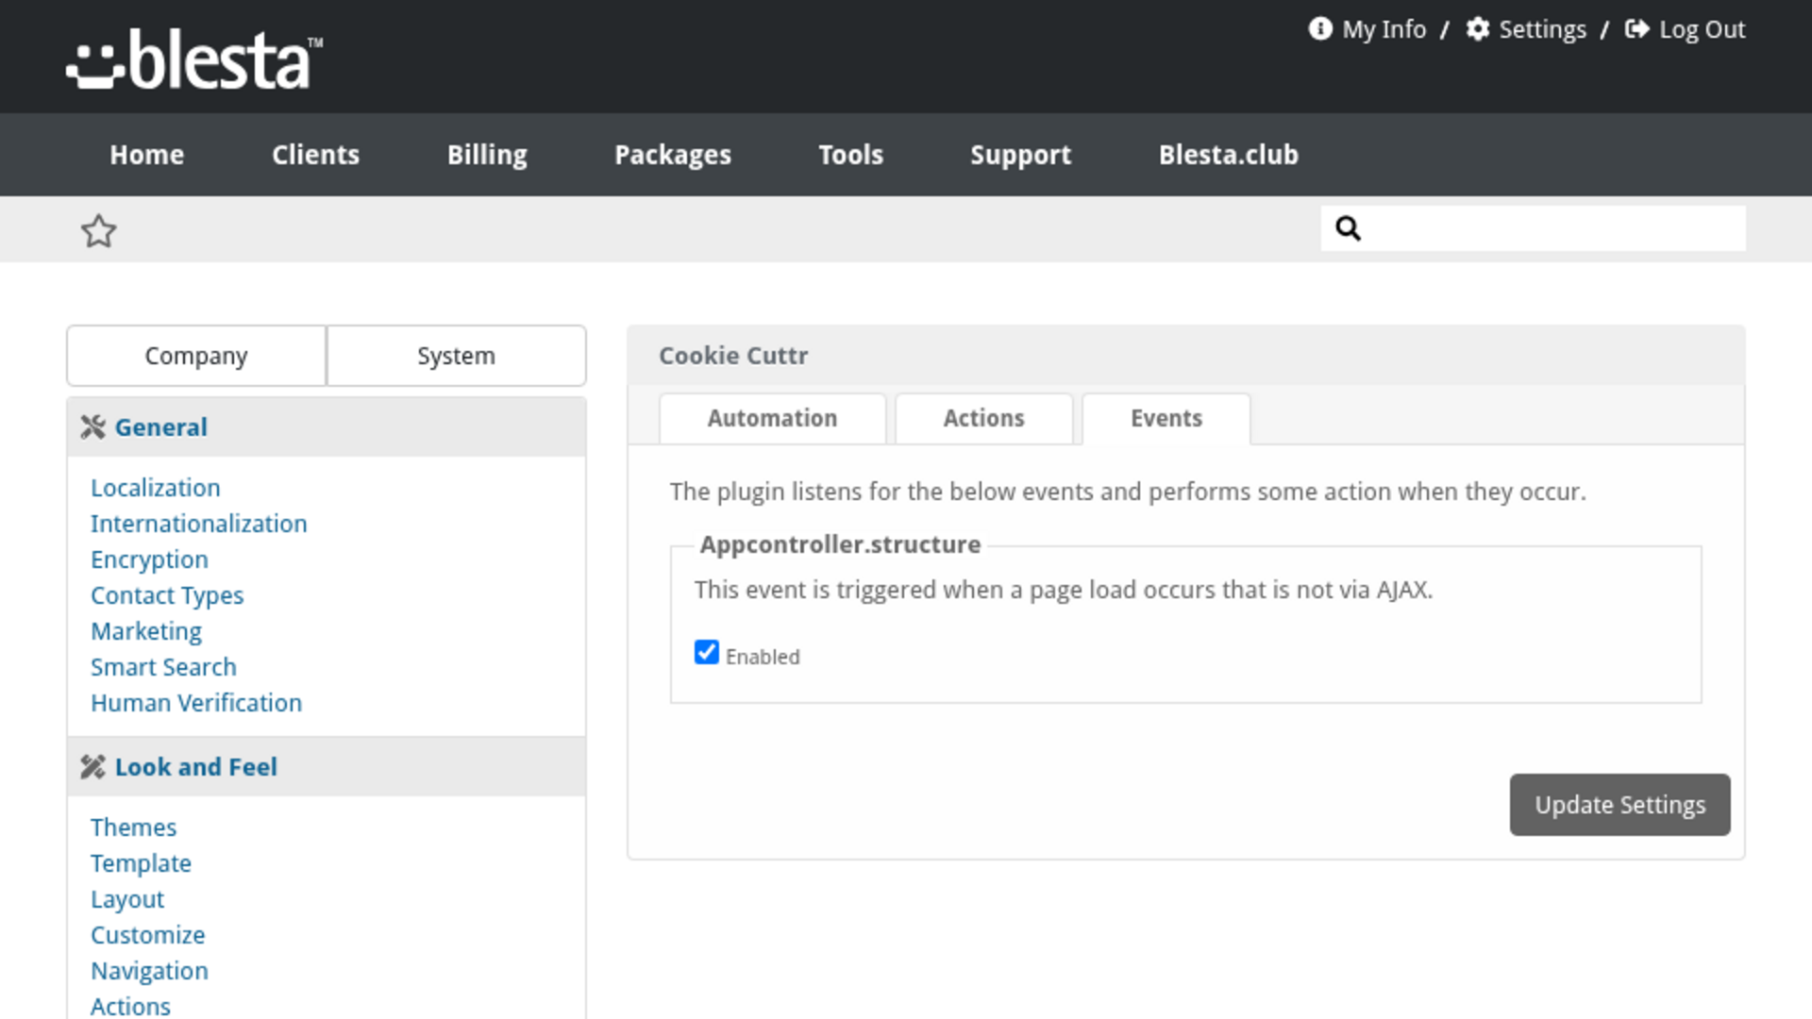The image size is (1812, 1019).
Task: Toggle the Enabled checkbox for Appcontroller.structure
Action: [x=706, y=653]
